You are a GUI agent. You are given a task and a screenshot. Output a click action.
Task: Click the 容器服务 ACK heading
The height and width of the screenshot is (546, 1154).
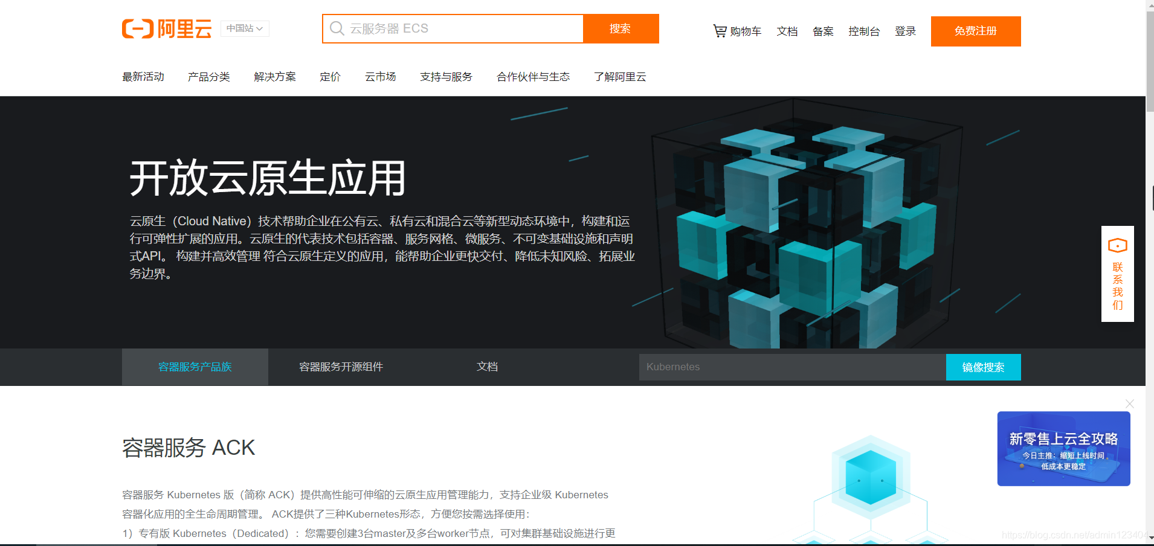point(189,448)
